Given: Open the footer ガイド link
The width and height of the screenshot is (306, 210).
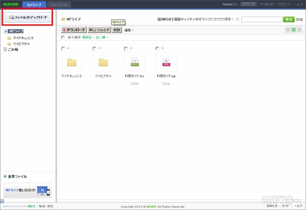Looking at the screenshot, I should pyautogui.click(x=286, y=206).
